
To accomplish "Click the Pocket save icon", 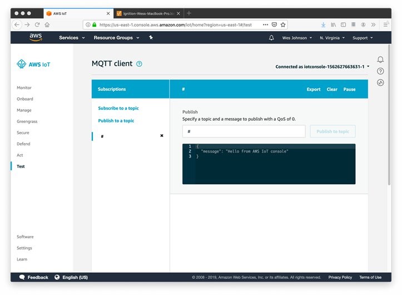I will tap(274, 24).
